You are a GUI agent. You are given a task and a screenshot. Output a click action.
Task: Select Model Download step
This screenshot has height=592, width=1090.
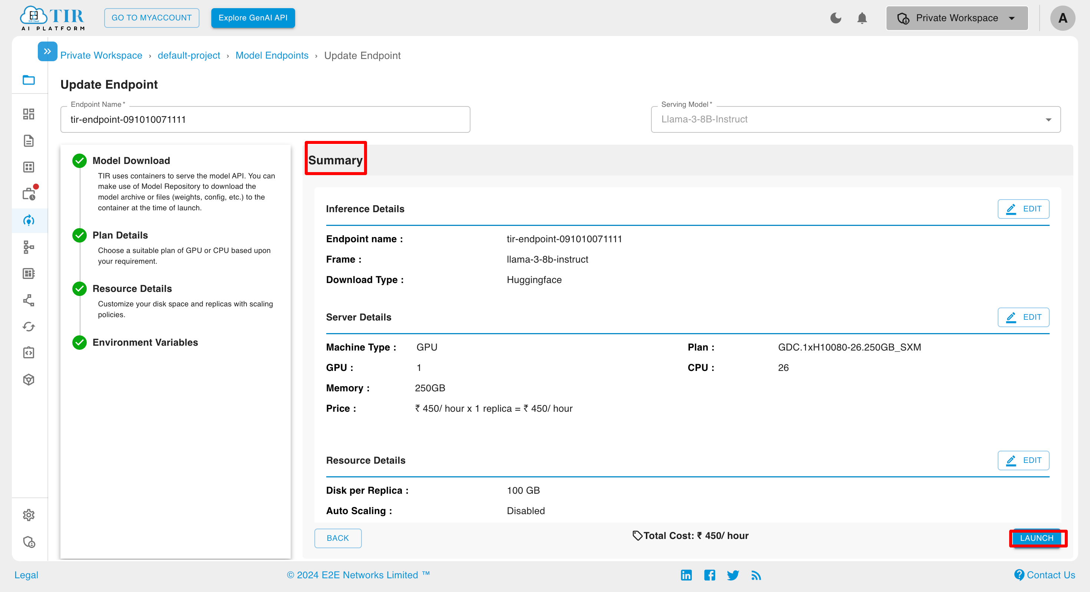point(131,161)
